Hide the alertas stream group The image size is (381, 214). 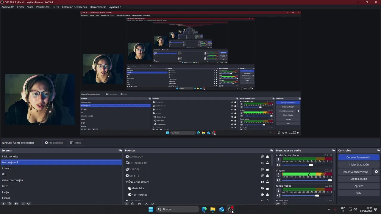(x=262, y=182)
